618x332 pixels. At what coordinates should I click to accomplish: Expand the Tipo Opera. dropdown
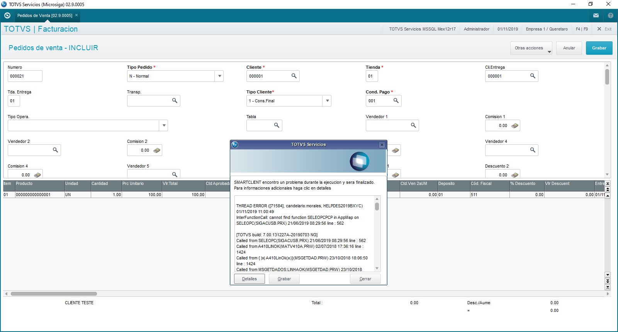[x=164, y=125]
